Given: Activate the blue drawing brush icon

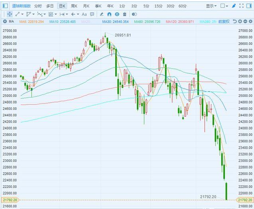Looking at the screenshot, I should 234,6.
